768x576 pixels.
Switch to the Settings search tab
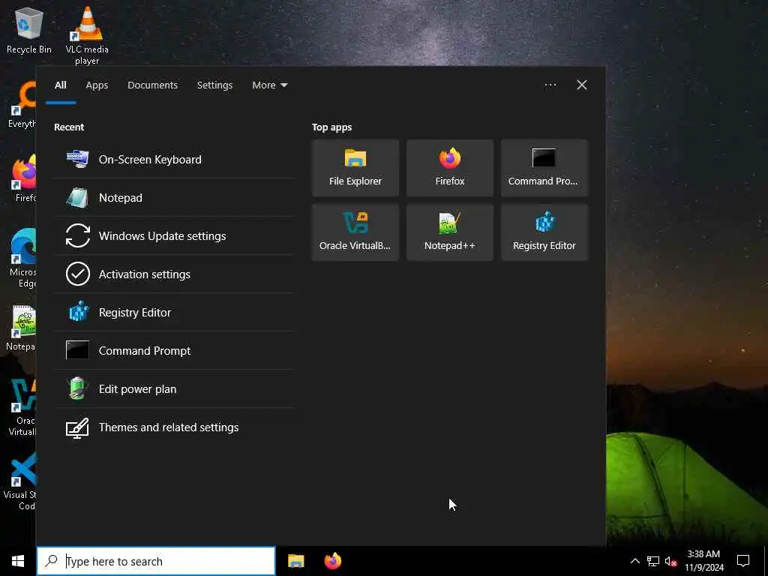215,85
